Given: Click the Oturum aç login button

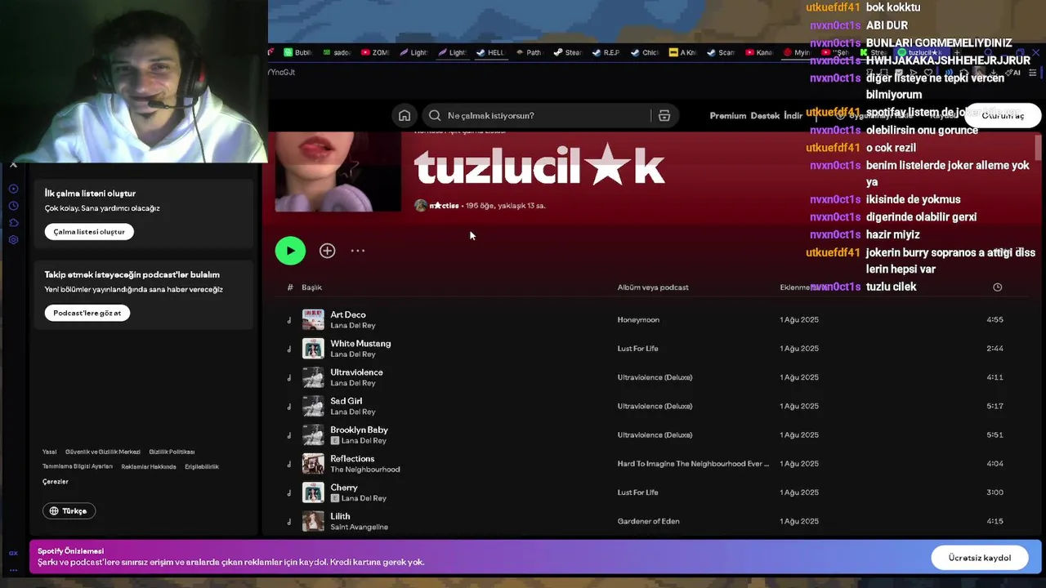Looking at the screenshot, I should [x=1002, y=116].
